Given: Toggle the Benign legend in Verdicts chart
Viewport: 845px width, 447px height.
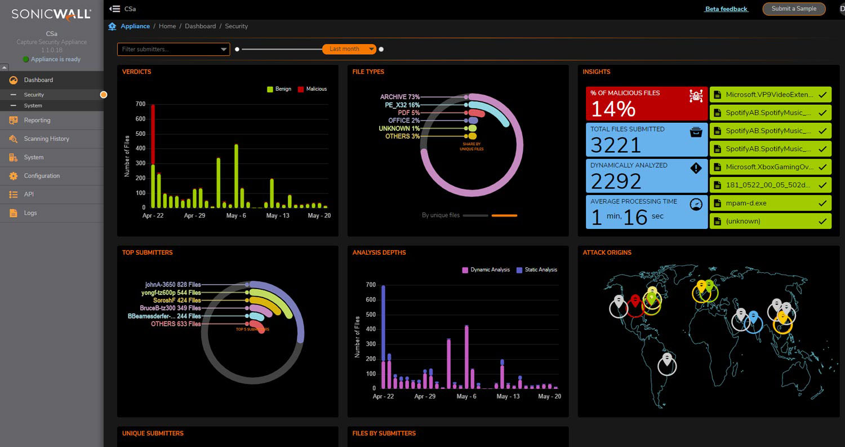Looking at the screenshot, I should [x=279, y=89].
